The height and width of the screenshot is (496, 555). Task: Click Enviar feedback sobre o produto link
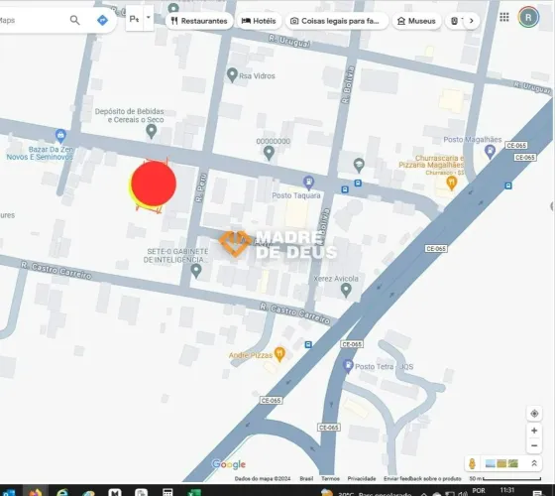coord(422,478)
